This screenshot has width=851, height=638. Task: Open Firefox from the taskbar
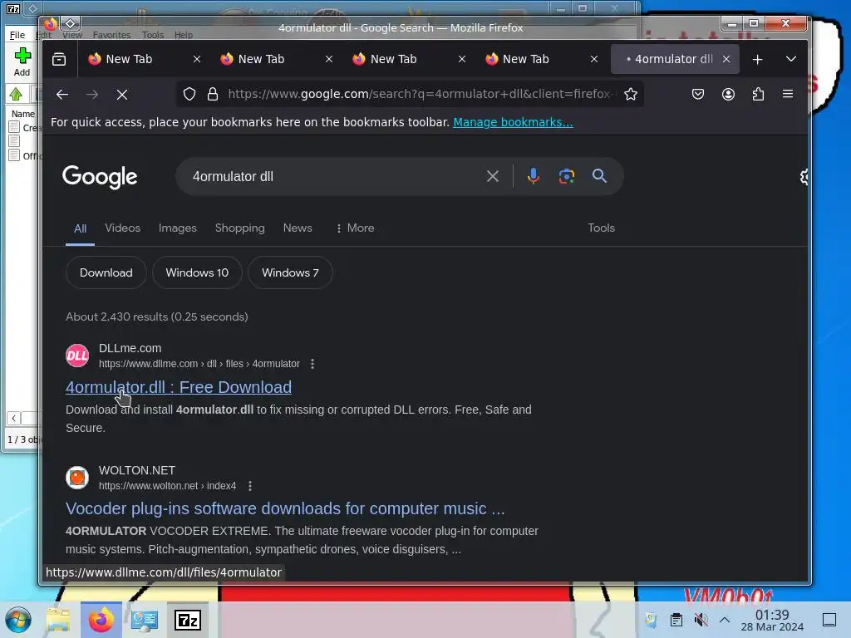coord(101,620)
